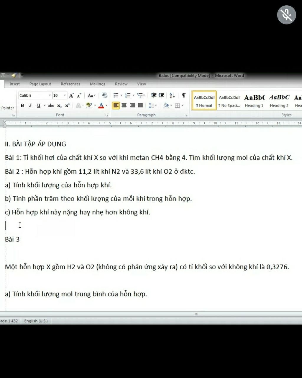Apply borders to the paragraph
Screen dimensions: 302x378
[x=177, y=105]
